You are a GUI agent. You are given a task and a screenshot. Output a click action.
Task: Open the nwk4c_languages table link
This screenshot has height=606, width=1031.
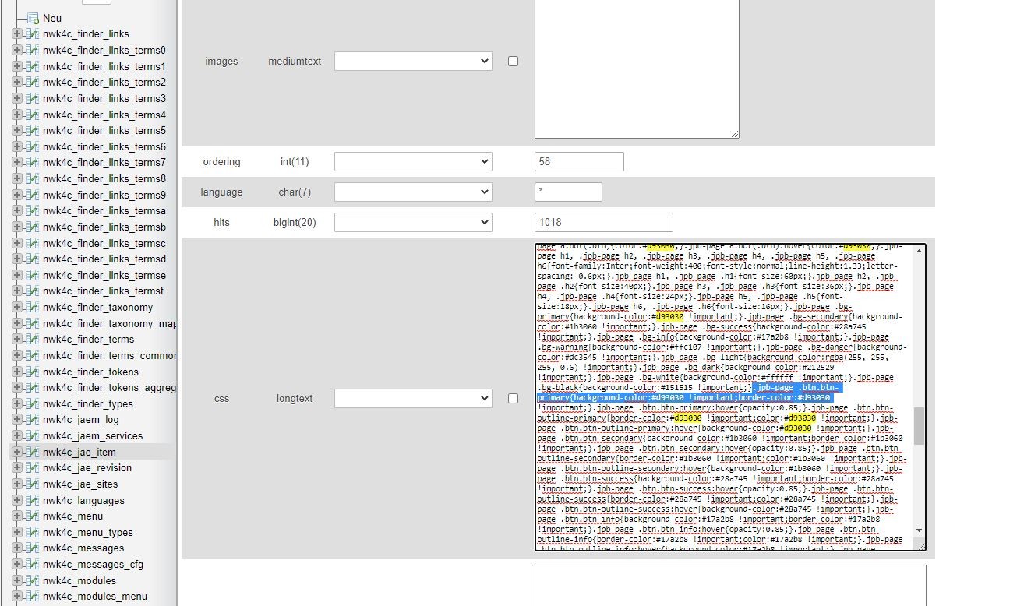pyautogui.click(x=83, y=500)
